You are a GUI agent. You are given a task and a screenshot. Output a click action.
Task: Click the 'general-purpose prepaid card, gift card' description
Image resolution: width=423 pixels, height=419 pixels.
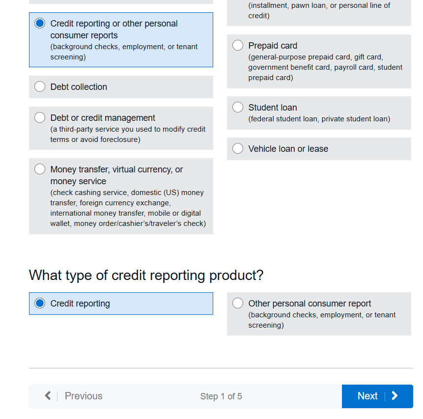coord(325,67)
